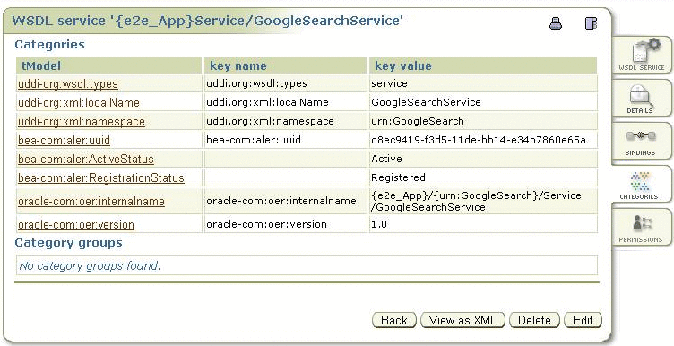
Task: Follow the uddi-org:xml:namespace link
Action: [x=82, y=122]
